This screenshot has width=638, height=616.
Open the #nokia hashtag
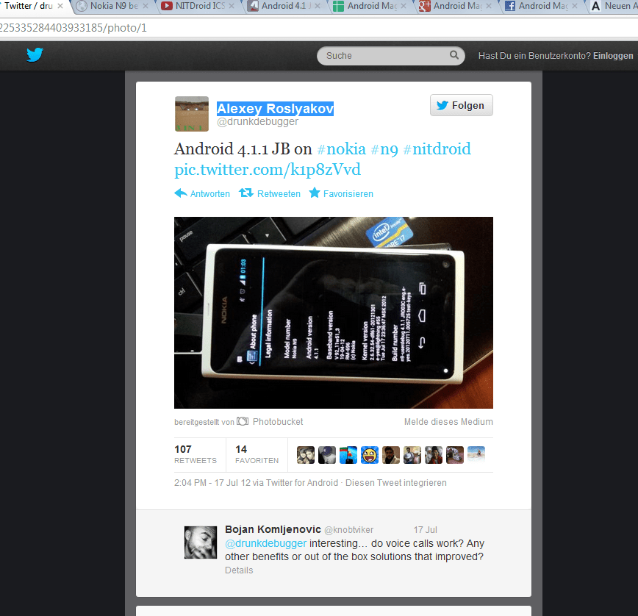click(341, 149)
